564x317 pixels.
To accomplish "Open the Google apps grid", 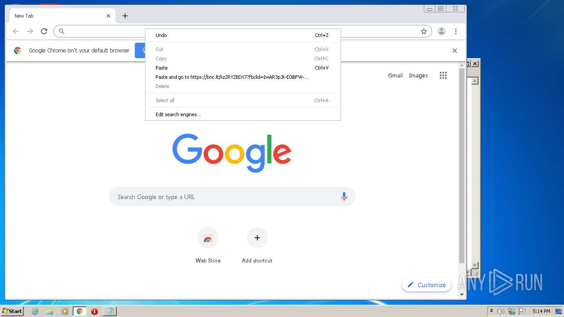I will pyautogui.click(x=443, y=75).
